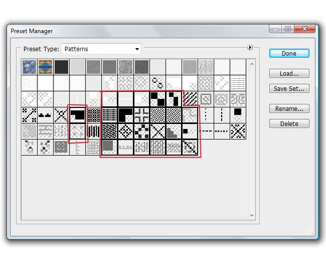
Task: Click the Load... button
Action: click(289, 73)
